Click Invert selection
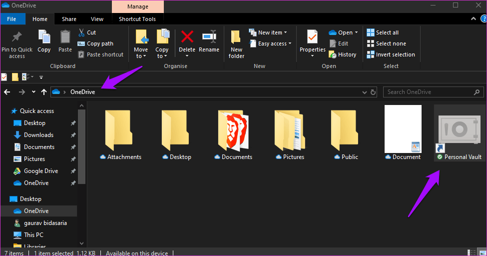The width and height of the screenshot is (487, 256). pyautogui.click(x=391, y=54)
